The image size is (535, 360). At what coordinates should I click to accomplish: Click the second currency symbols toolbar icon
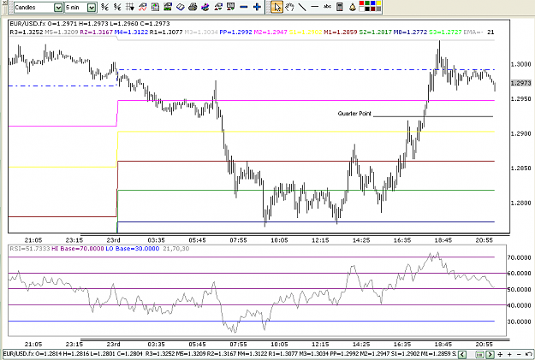tap(117, 7)
